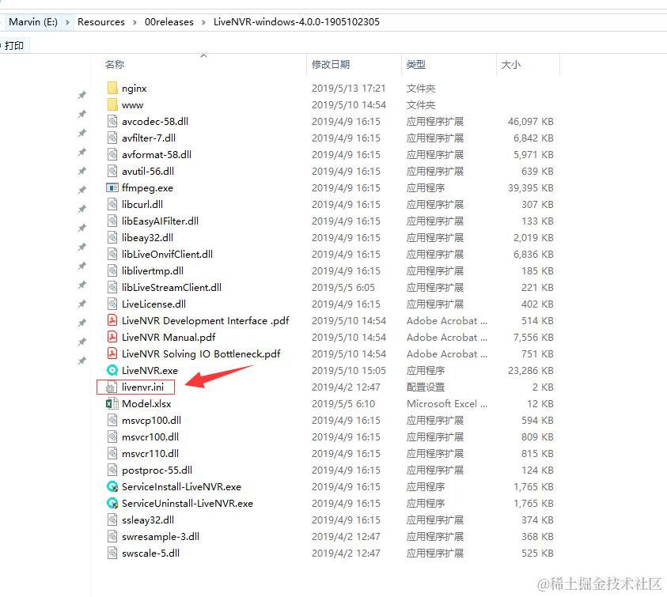Click the pin icon beside the nginx row
The image size is (667, 597).
82,95
